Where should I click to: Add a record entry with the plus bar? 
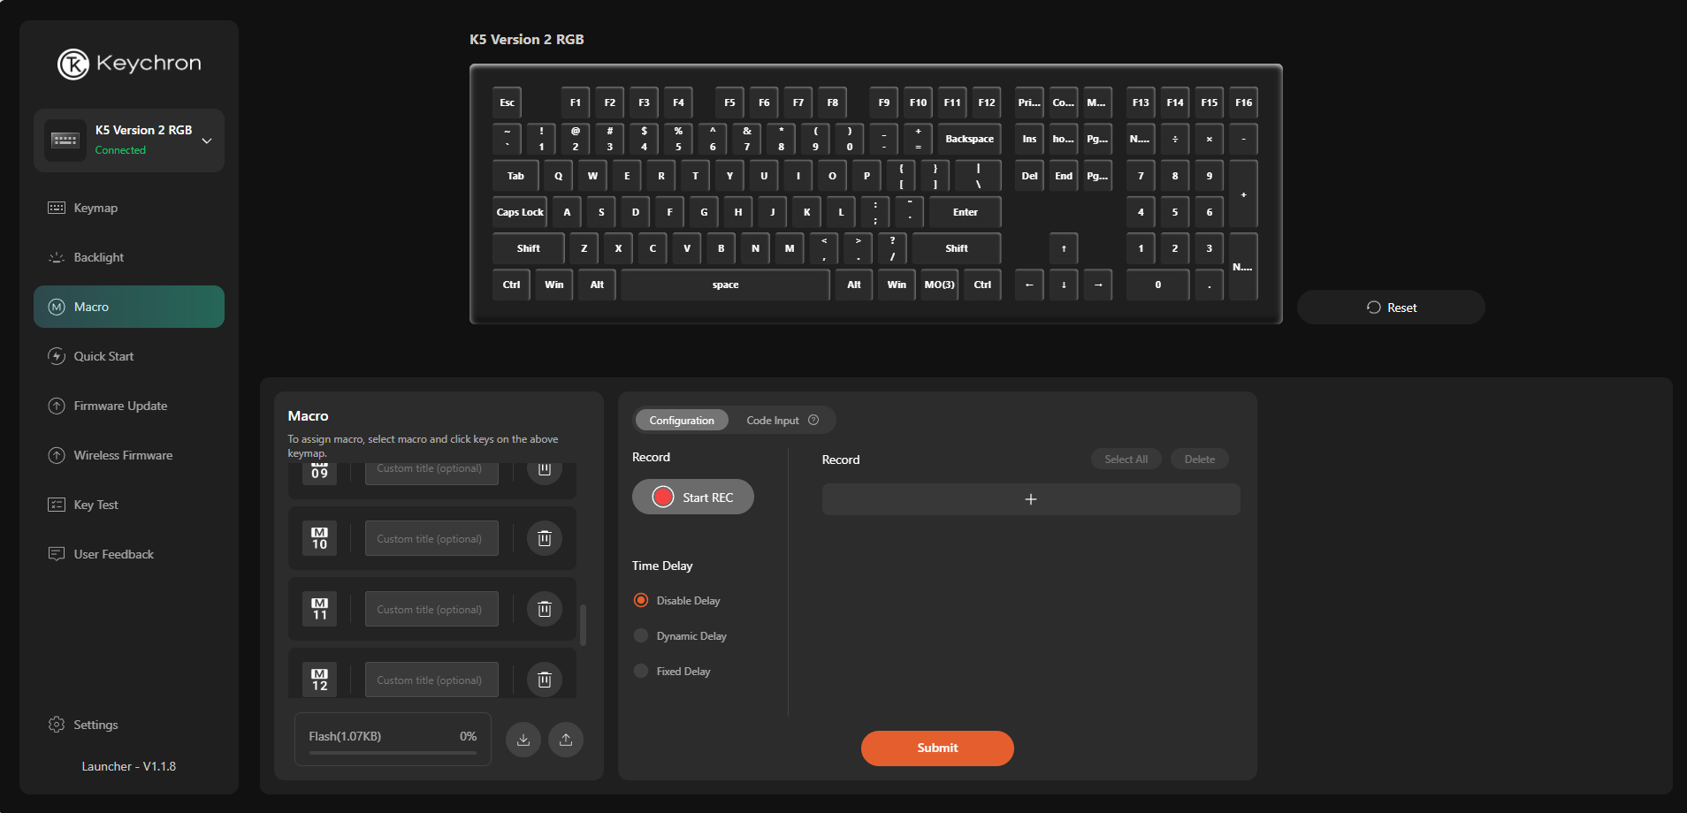pos(1030,499)
